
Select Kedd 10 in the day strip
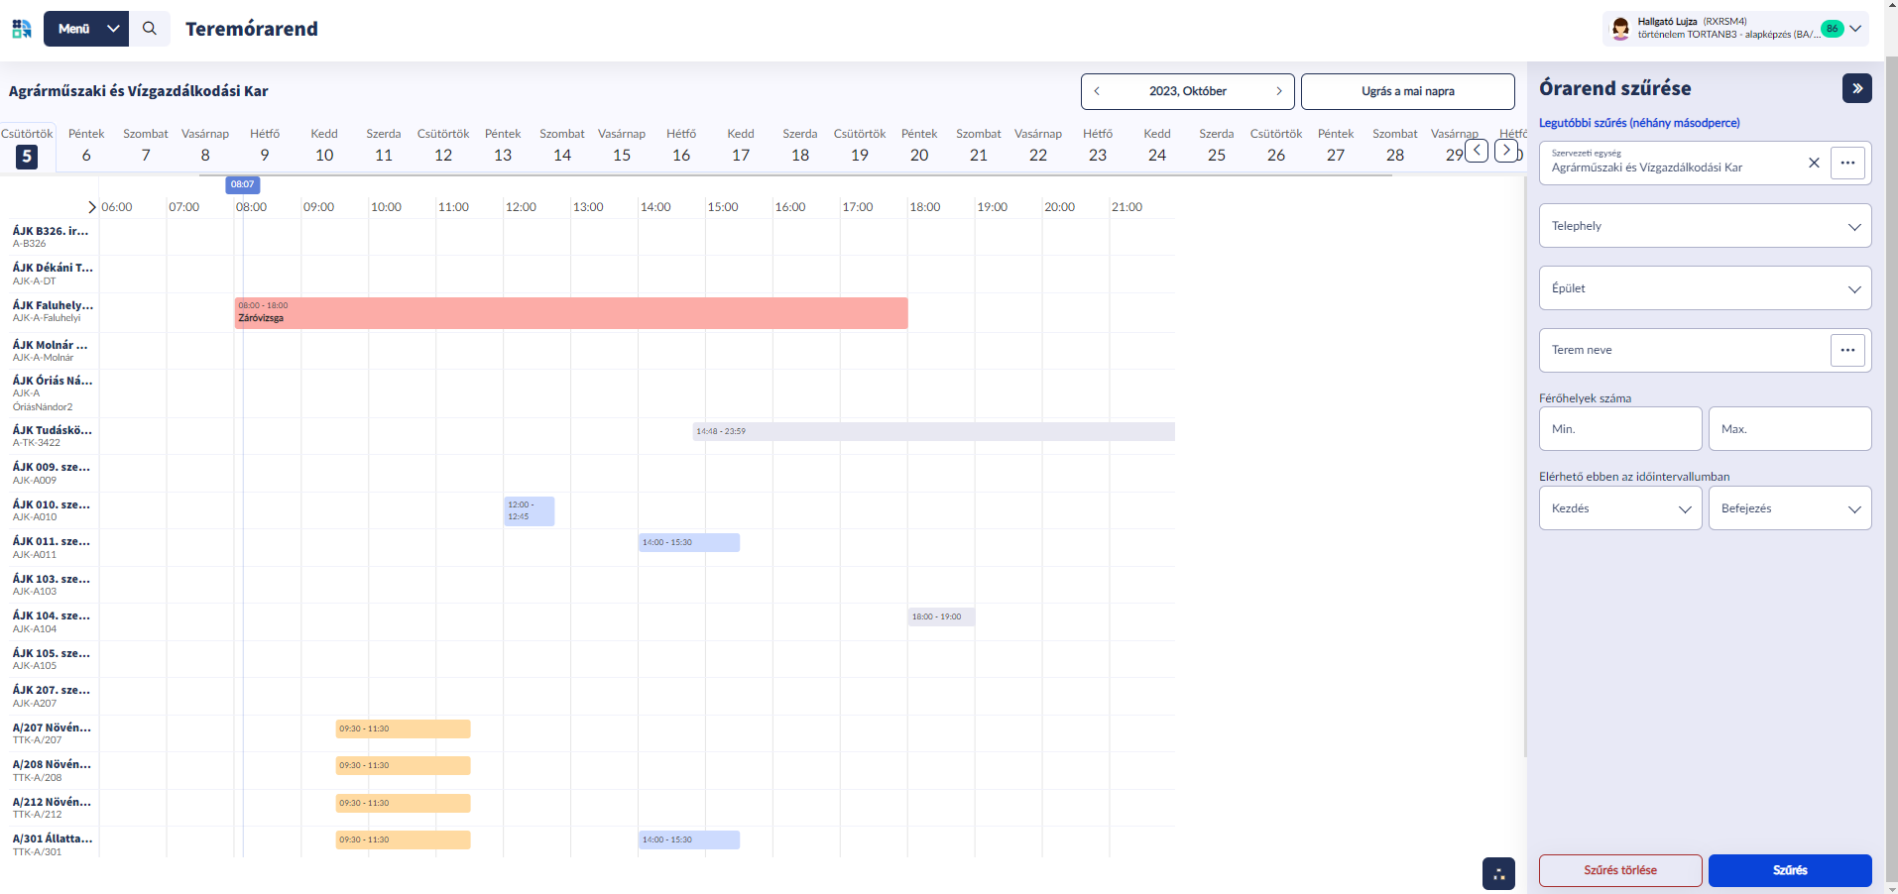click(324, 146)
